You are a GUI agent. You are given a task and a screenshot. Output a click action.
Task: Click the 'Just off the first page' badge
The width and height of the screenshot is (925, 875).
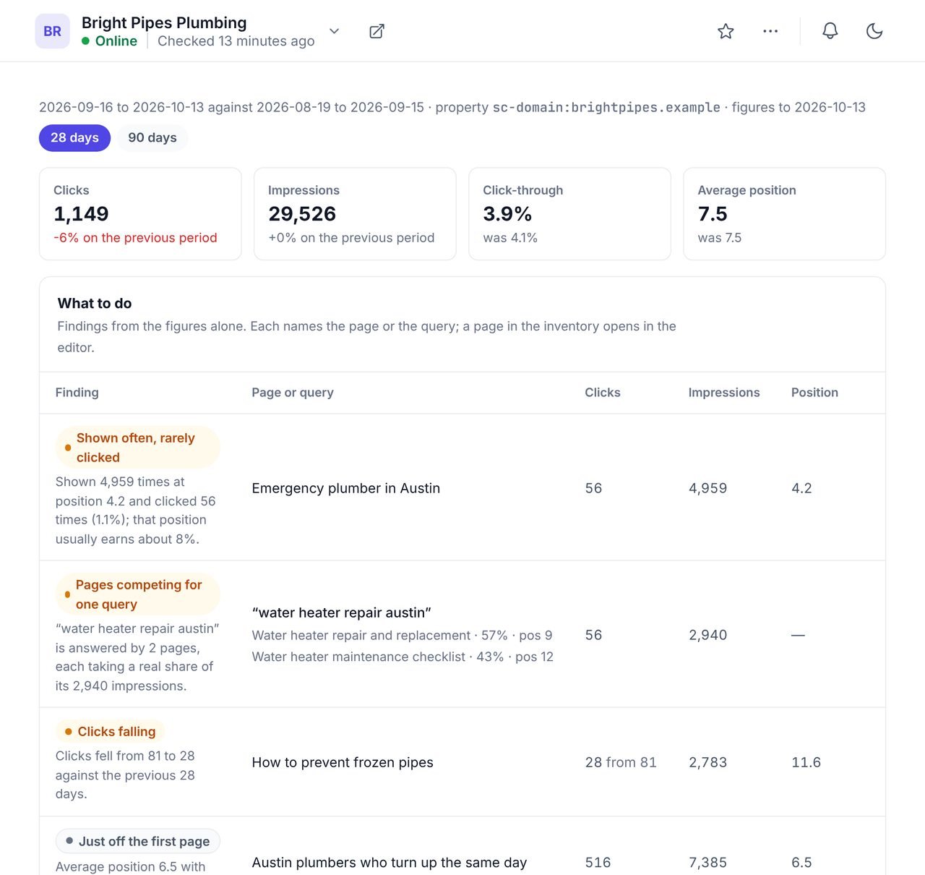coord(137,841)
